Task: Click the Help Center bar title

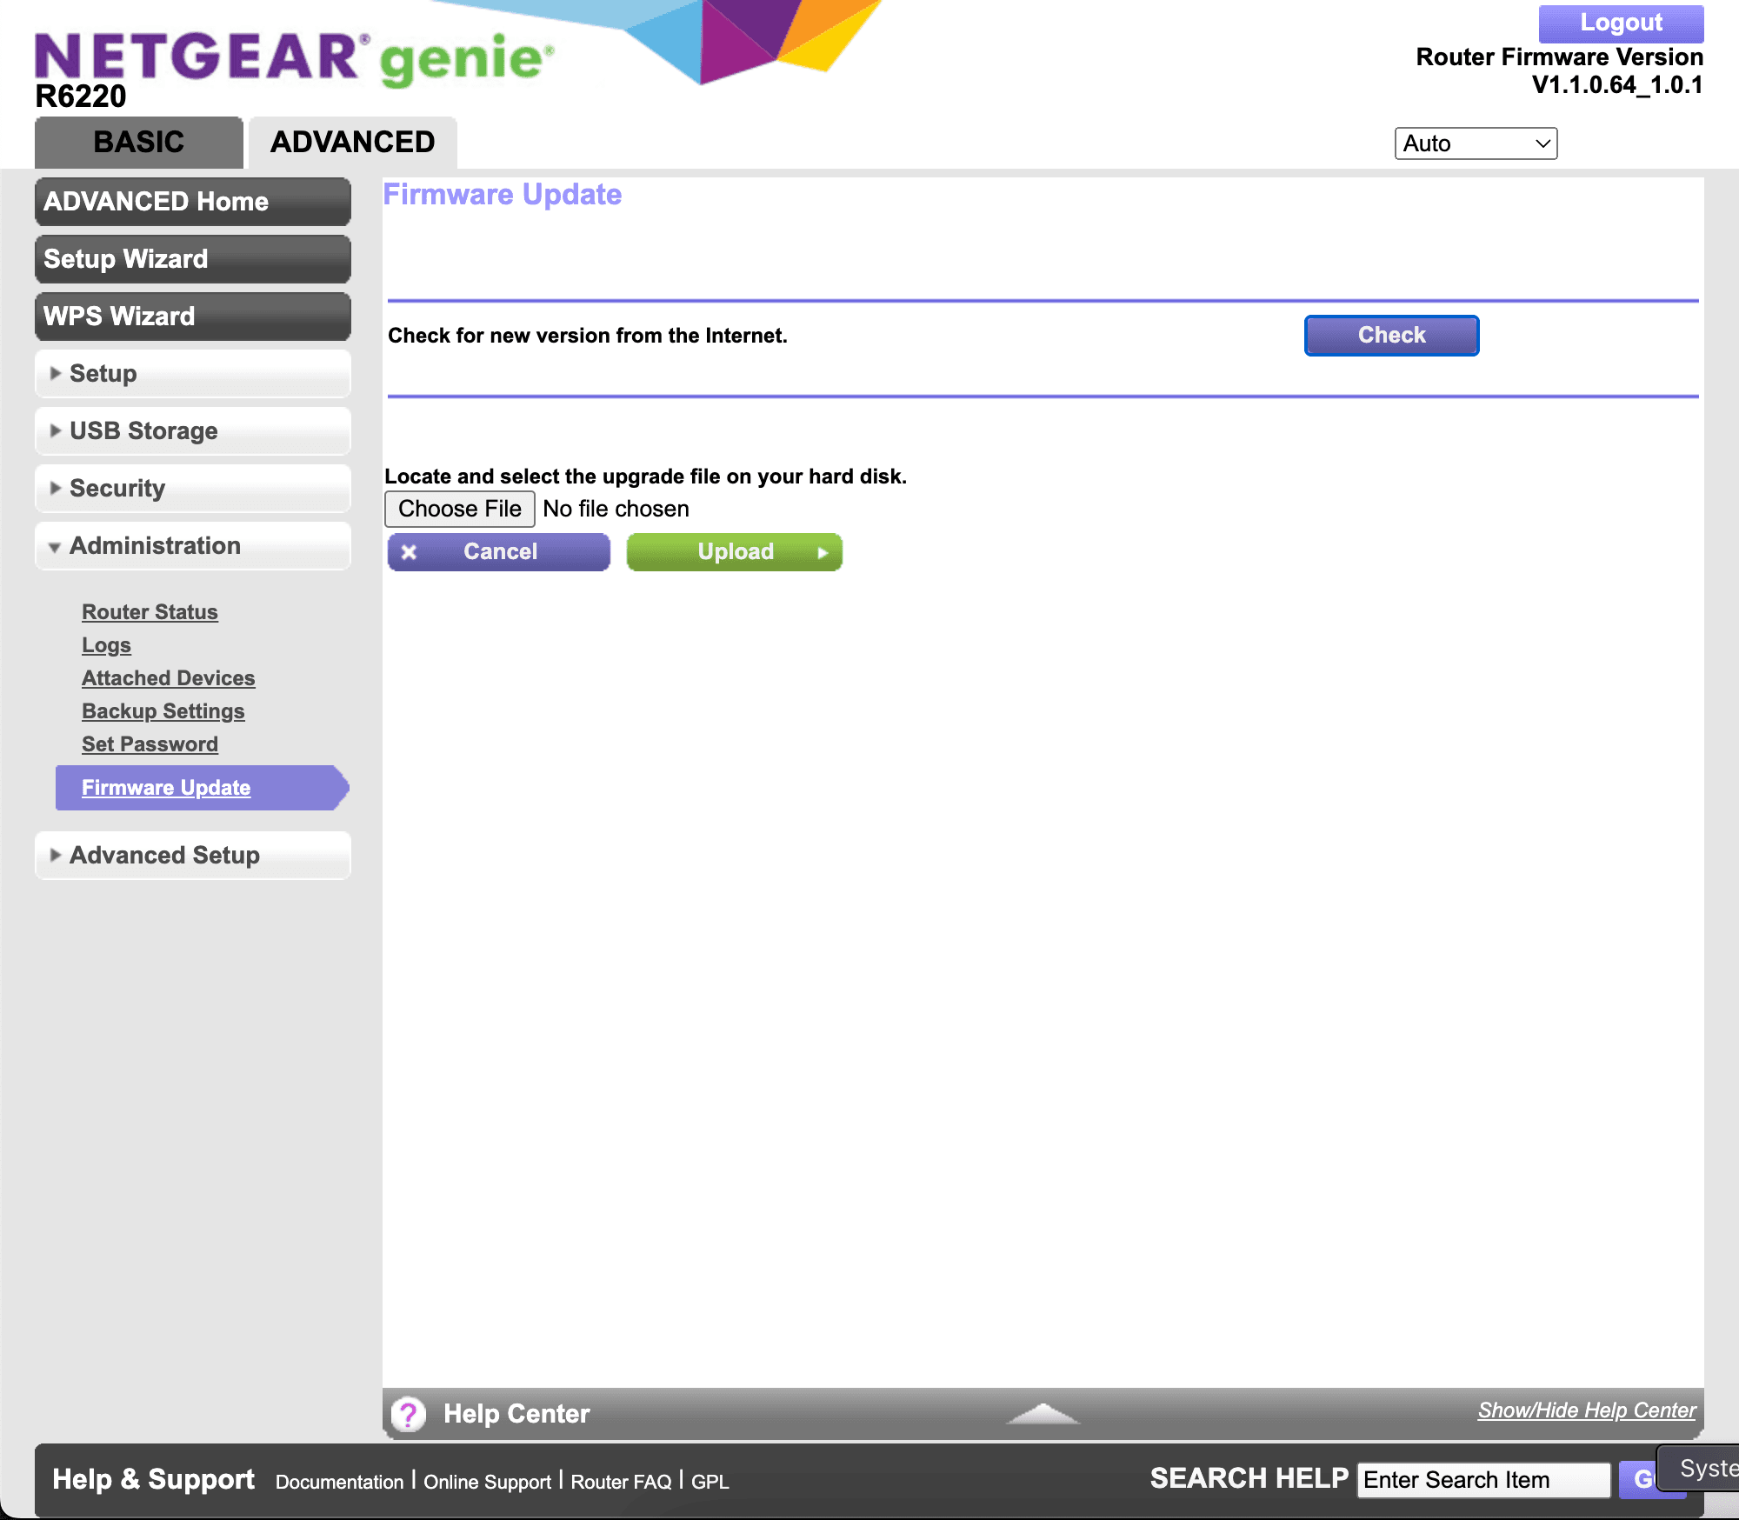Action: (516, 1414)
